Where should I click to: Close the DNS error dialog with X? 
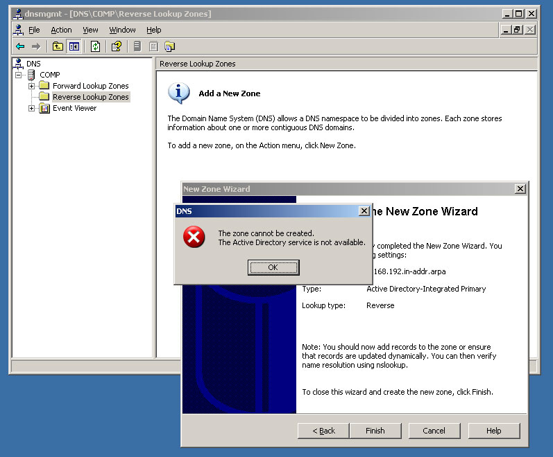tap(364, 211)
